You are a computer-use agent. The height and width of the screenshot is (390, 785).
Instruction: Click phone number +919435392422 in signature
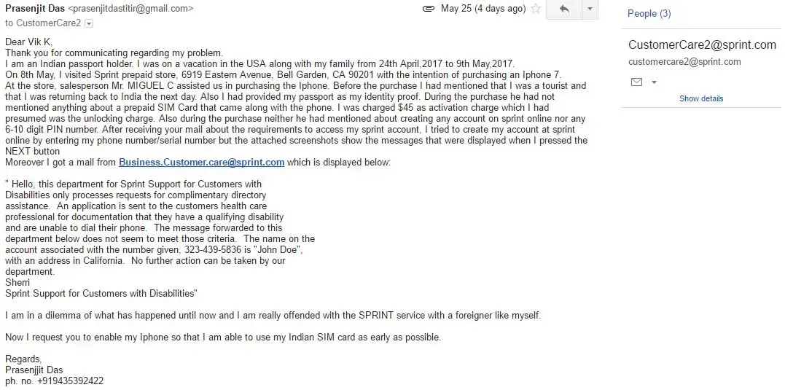(x=66, y=381)
